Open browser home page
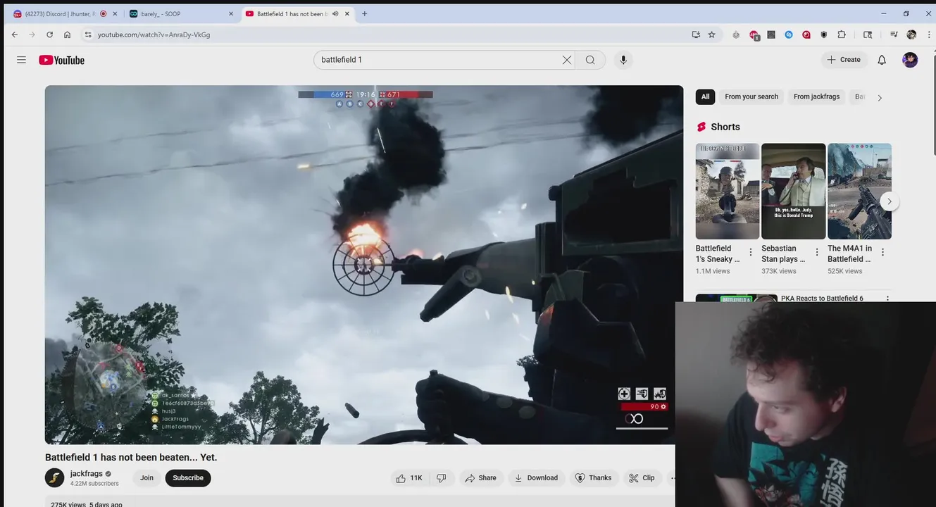The image size is (936, 507). pyautogui.click(x=67, y=35)
